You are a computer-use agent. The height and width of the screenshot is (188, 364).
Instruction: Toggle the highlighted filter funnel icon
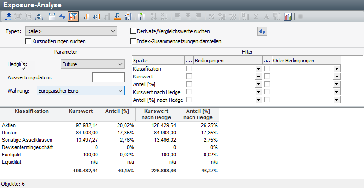click(73, 17)
